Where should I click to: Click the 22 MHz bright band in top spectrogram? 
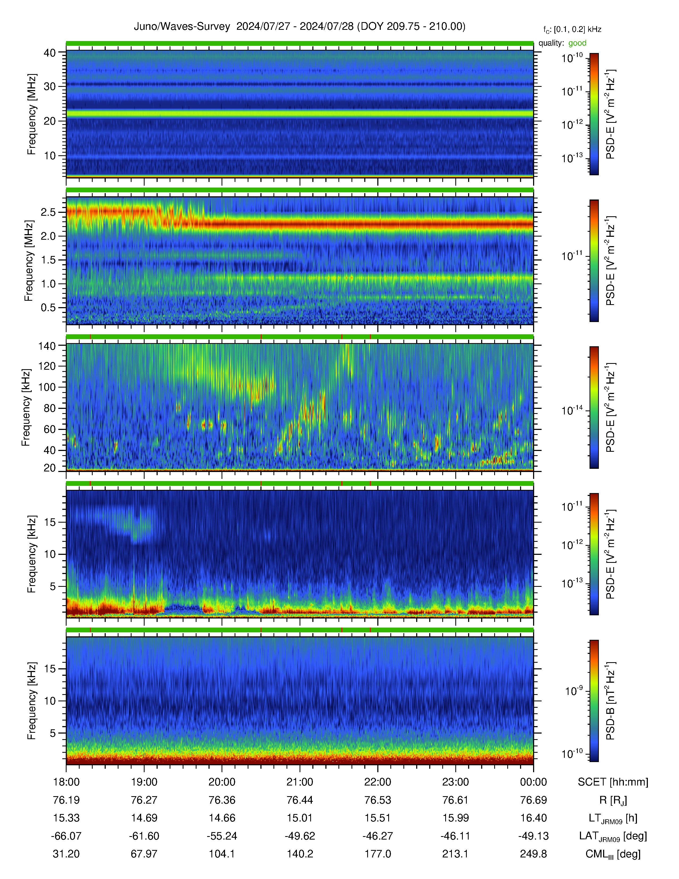pos(300,114)
